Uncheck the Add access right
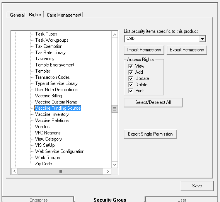 (131, 72)
